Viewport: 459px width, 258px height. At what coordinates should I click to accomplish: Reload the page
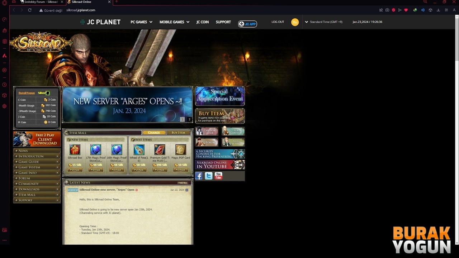tap(30, 10)
